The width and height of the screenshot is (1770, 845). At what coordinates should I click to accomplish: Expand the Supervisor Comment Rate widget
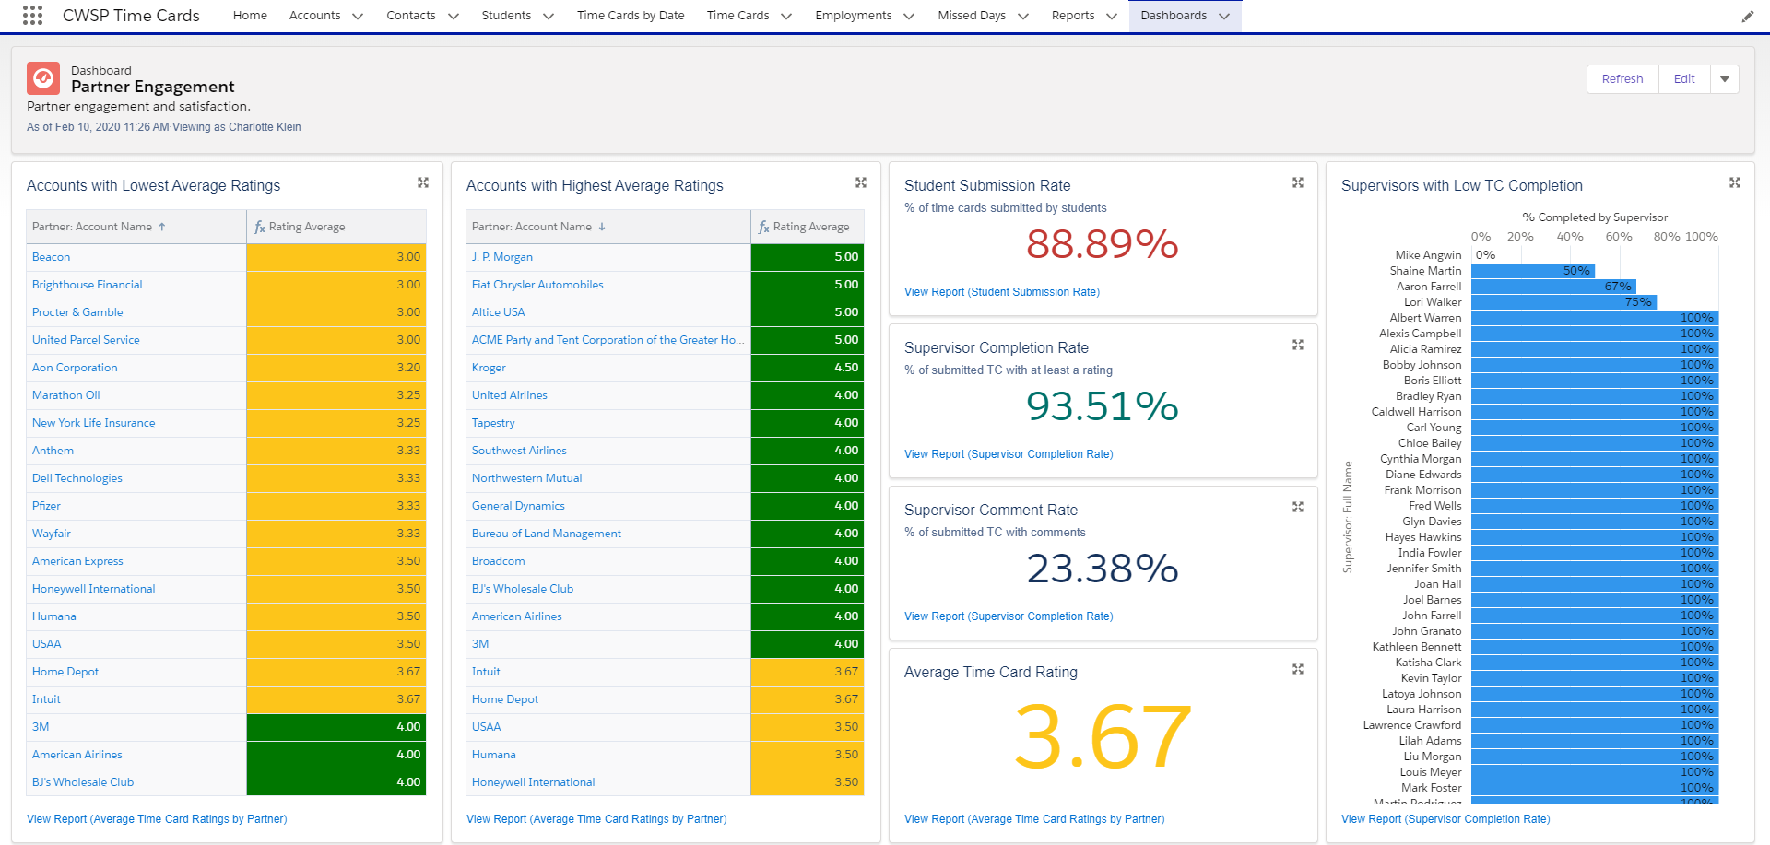click(1298, 508)
